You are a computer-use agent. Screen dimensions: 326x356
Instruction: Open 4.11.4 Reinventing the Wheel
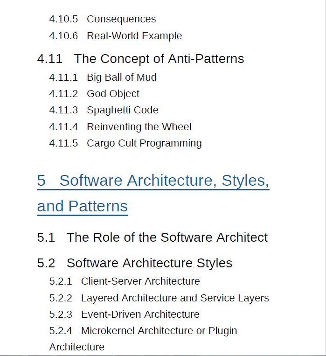(x=139, y=127)
